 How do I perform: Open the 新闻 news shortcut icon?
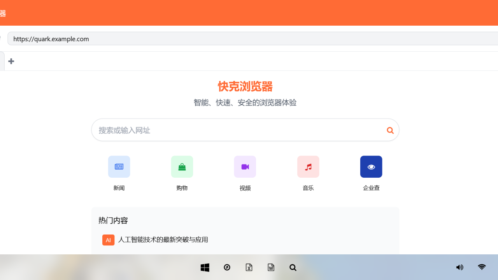pos(119,167)
